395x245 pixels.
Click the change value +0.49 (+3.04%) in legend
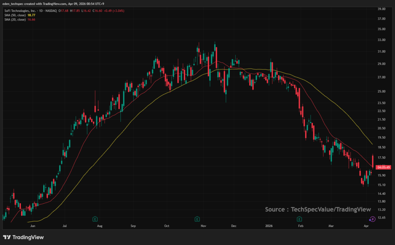point(114,11)
